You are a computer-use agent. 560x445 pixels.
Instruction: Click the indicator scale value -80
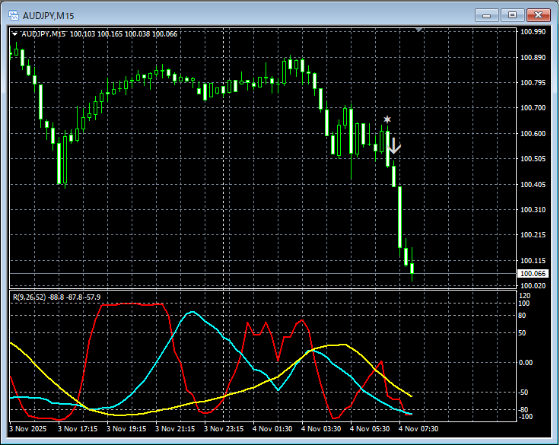[523, 410]
